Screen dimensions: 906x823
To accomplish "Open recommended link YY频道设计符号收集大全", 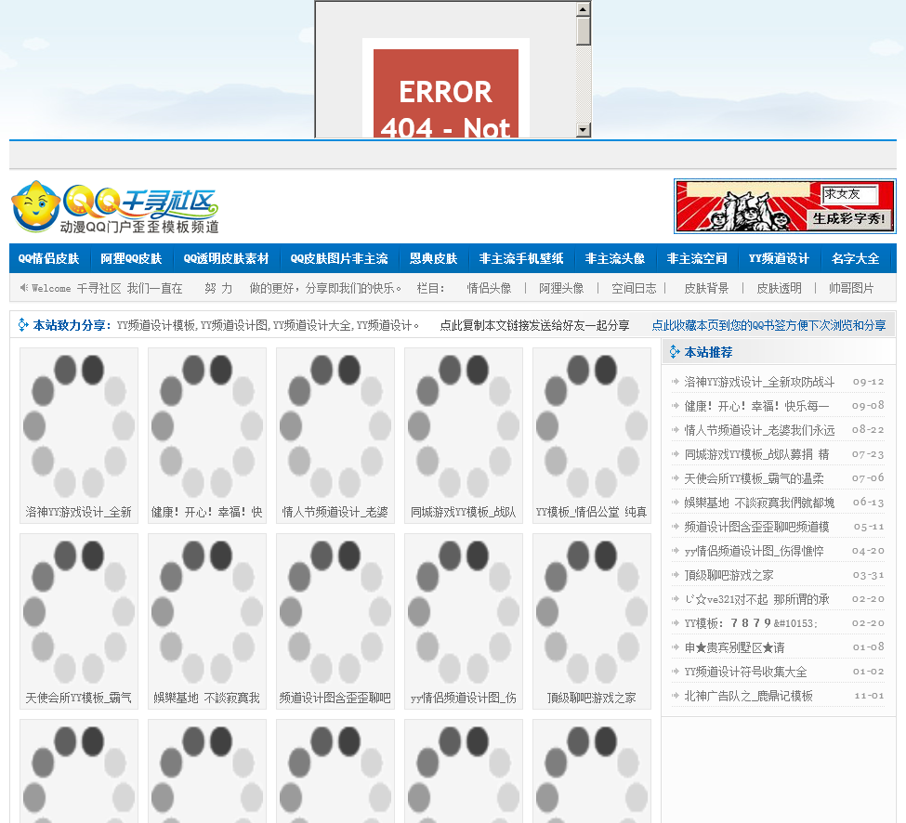I will 745,672.
